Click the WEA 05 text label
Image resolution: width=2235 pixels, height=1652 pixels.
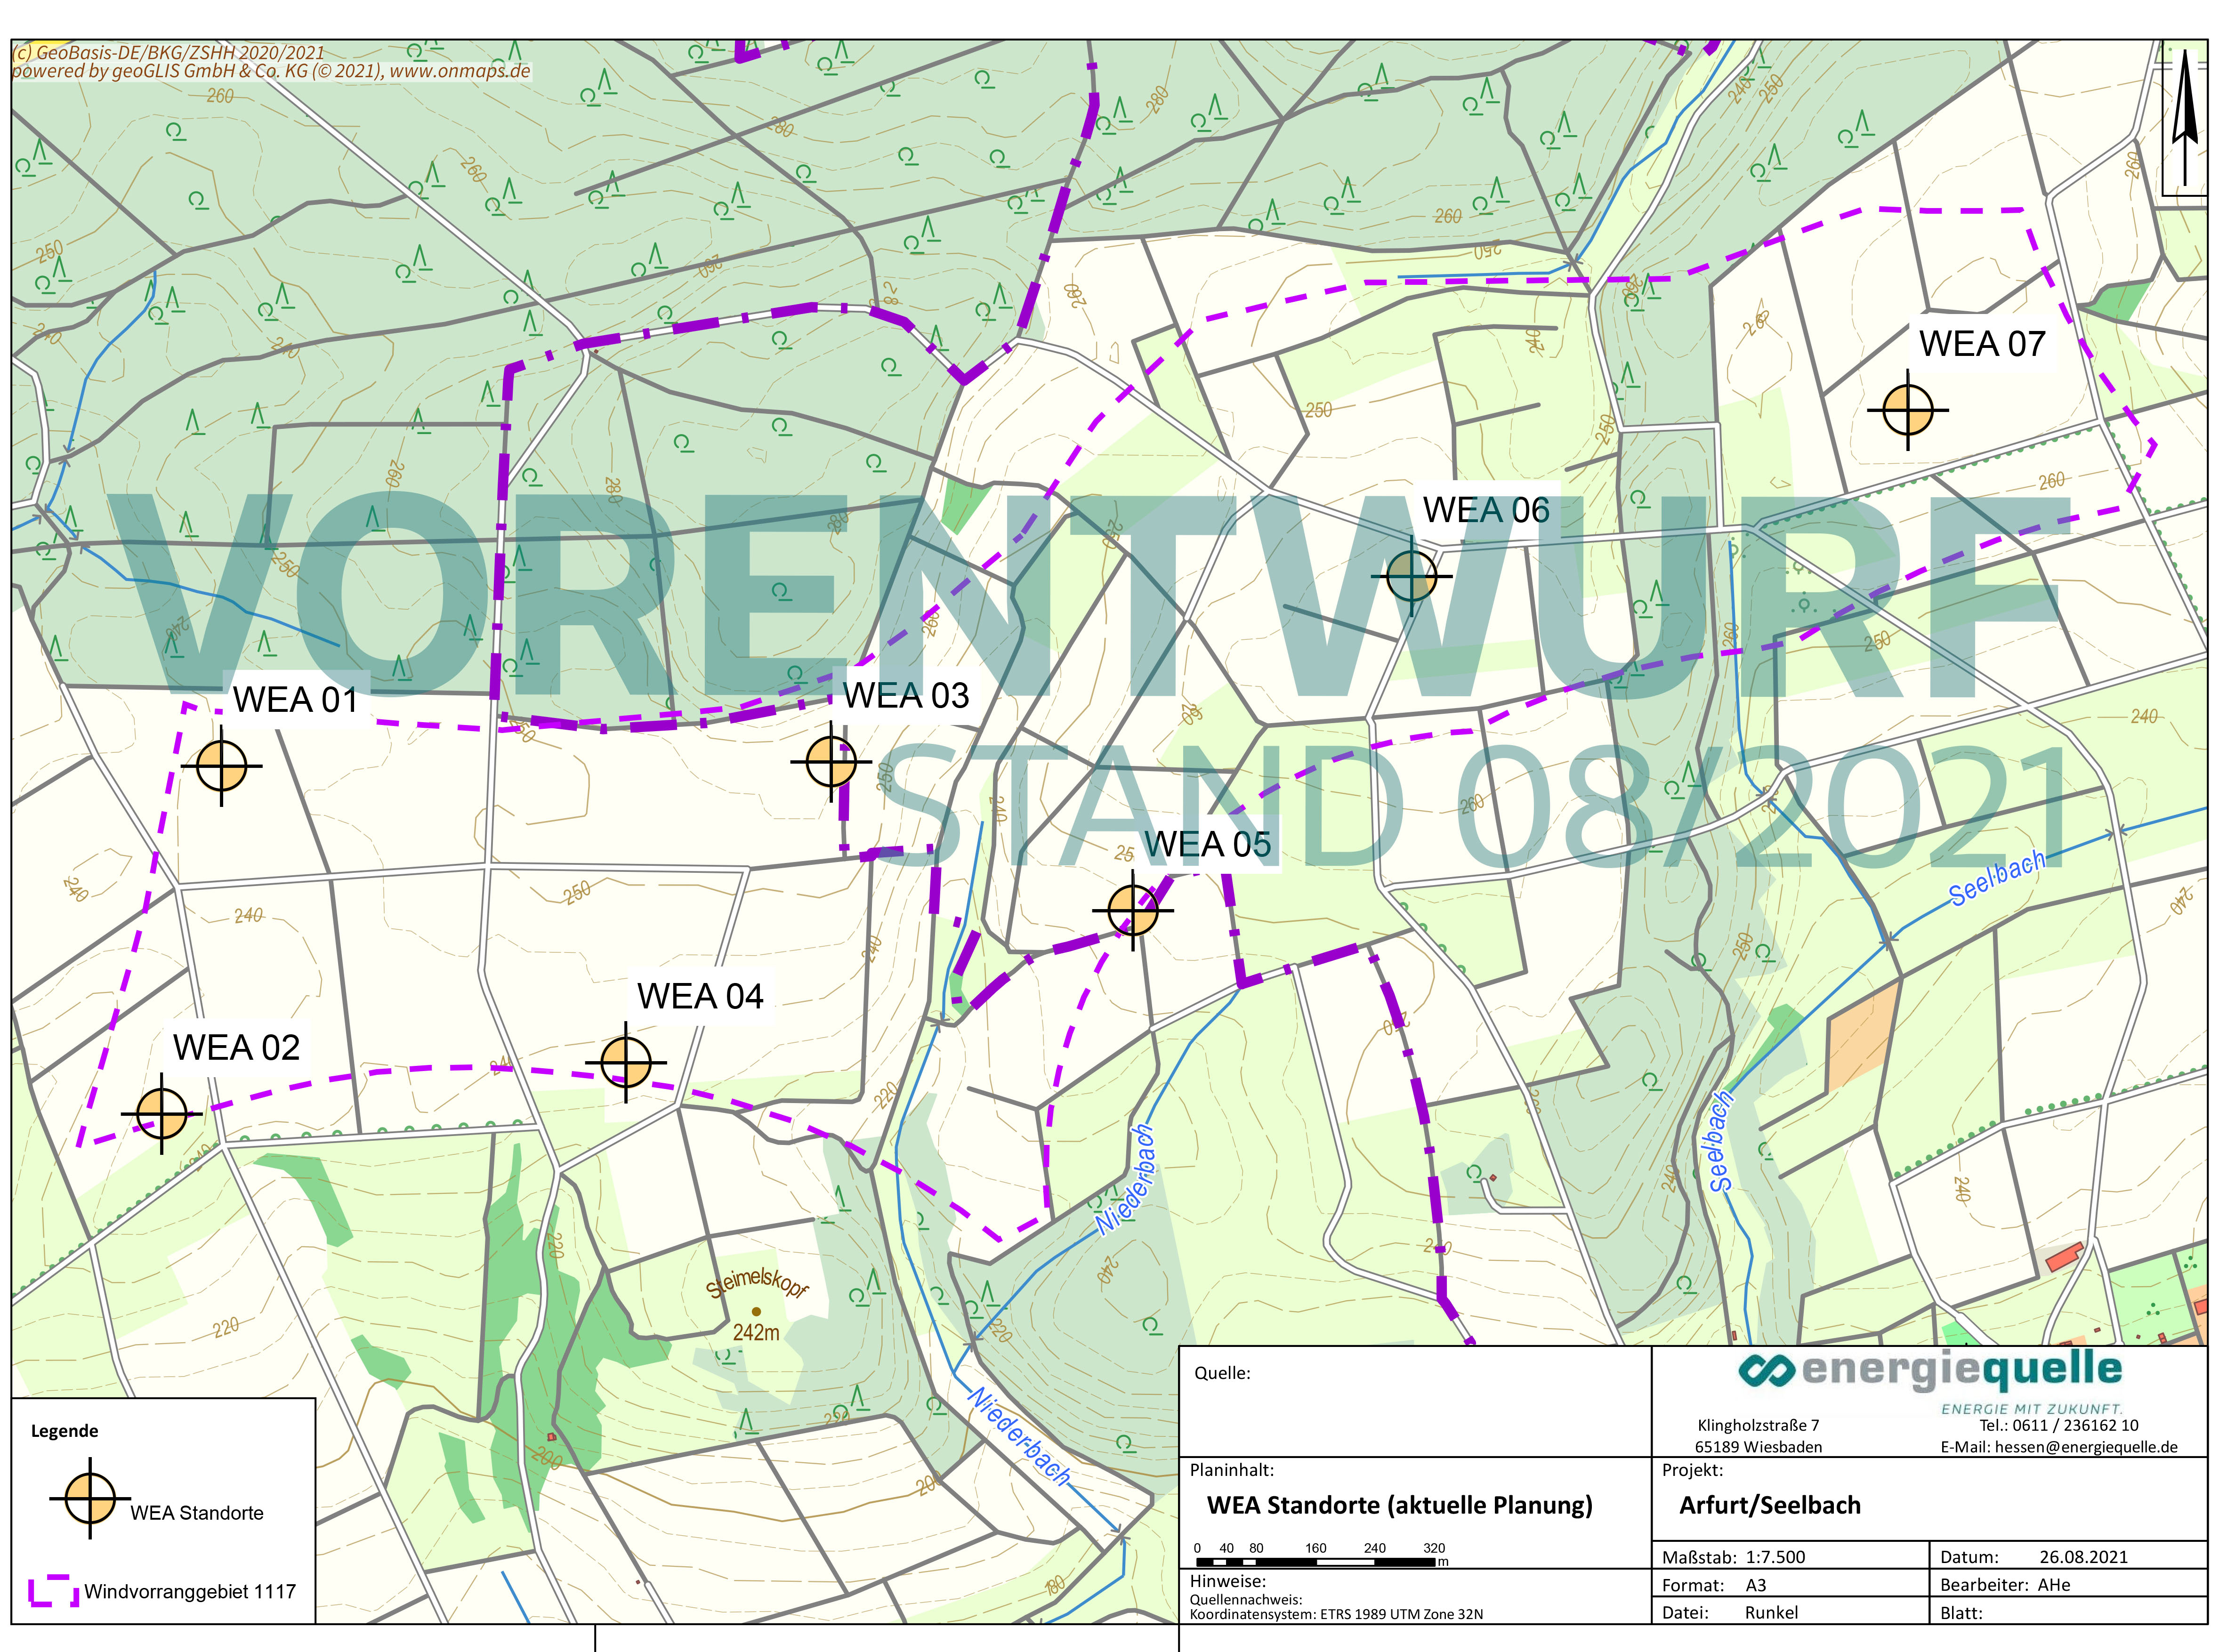pyautogui.click(x=1208, y=844)
